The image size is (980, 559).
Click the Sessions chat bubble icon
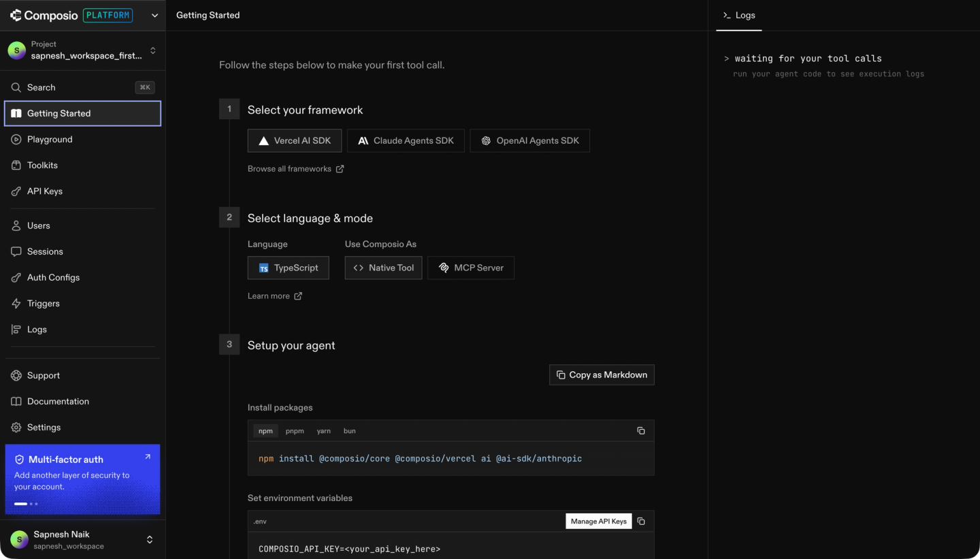[16, 251]
